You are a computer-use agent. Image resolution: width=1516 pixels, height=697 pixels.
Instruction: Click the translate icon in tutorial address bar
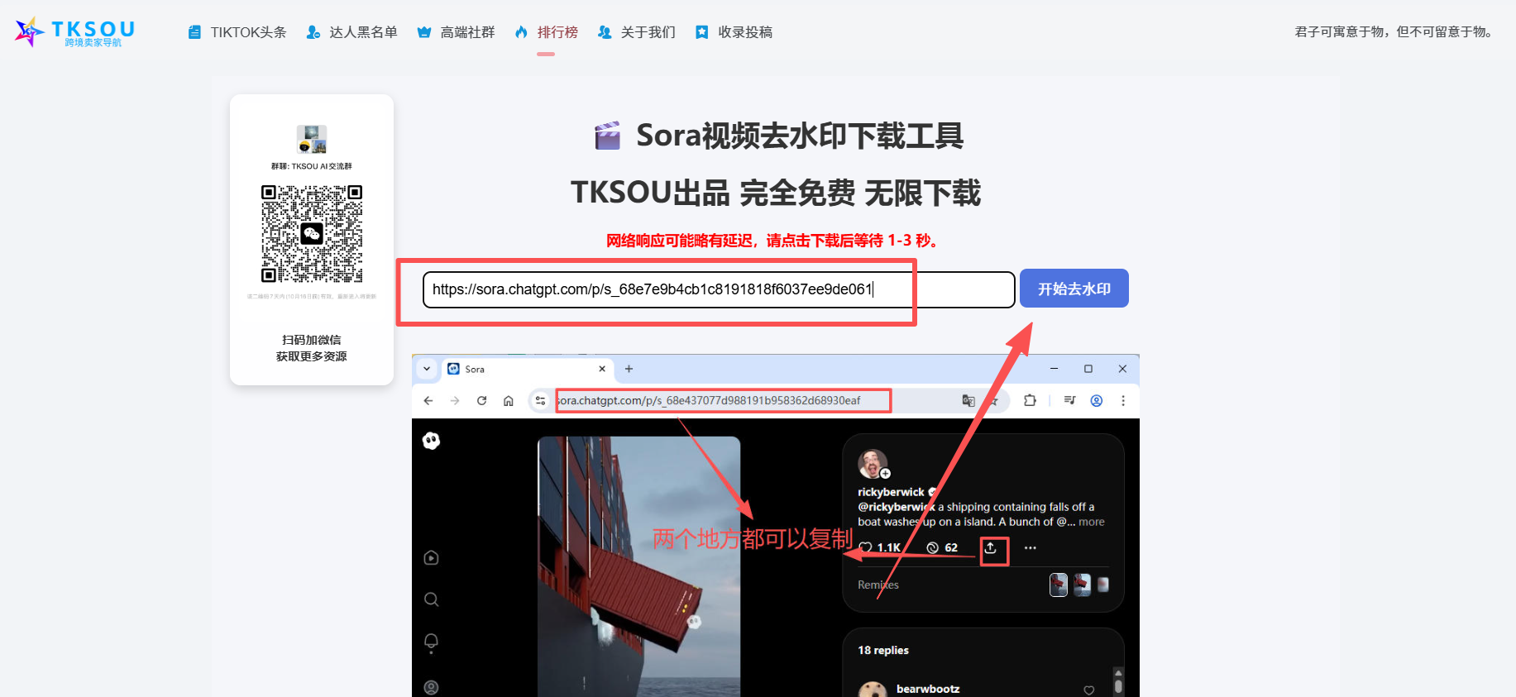[968, 401]
